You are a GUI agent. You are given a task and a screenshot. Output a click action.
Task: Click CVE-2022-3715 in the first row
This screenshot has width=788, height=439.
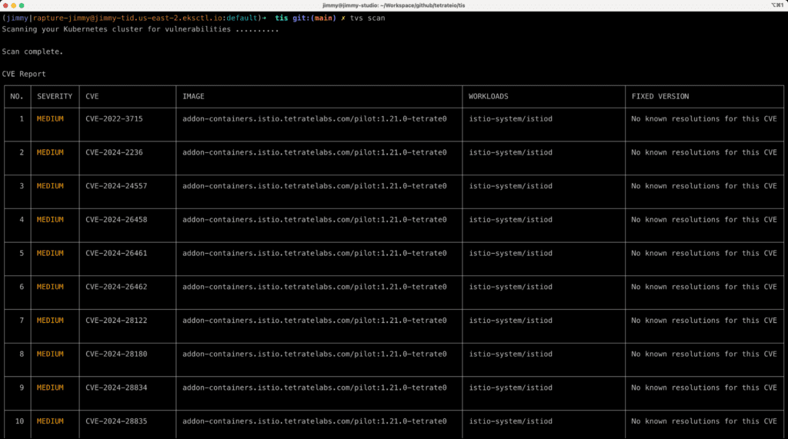pos(114,118)
